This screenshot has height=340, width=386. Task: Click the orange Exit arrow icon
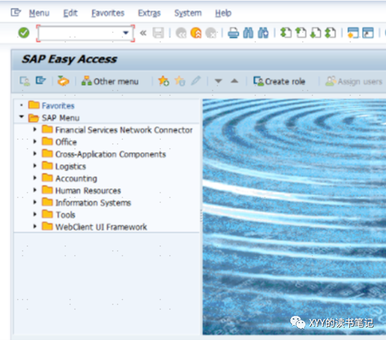196,33
